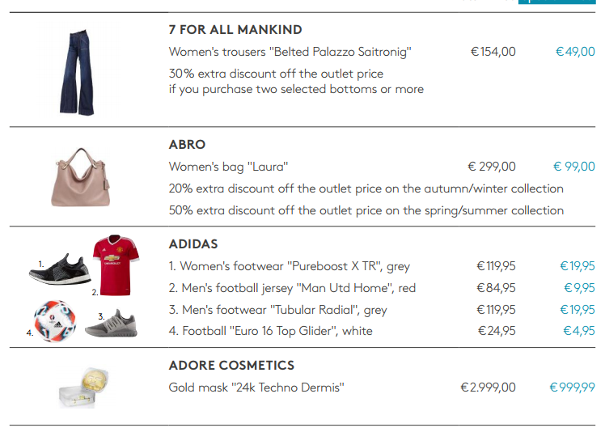The image size is (605, 432).
Task: Click the Belted Palazzo Saitronig trousers text
Action: click(290, 52)
